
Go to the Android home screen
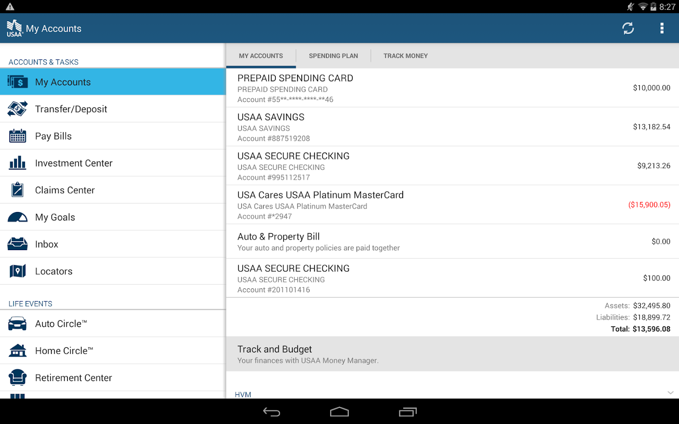coord(339,412)
